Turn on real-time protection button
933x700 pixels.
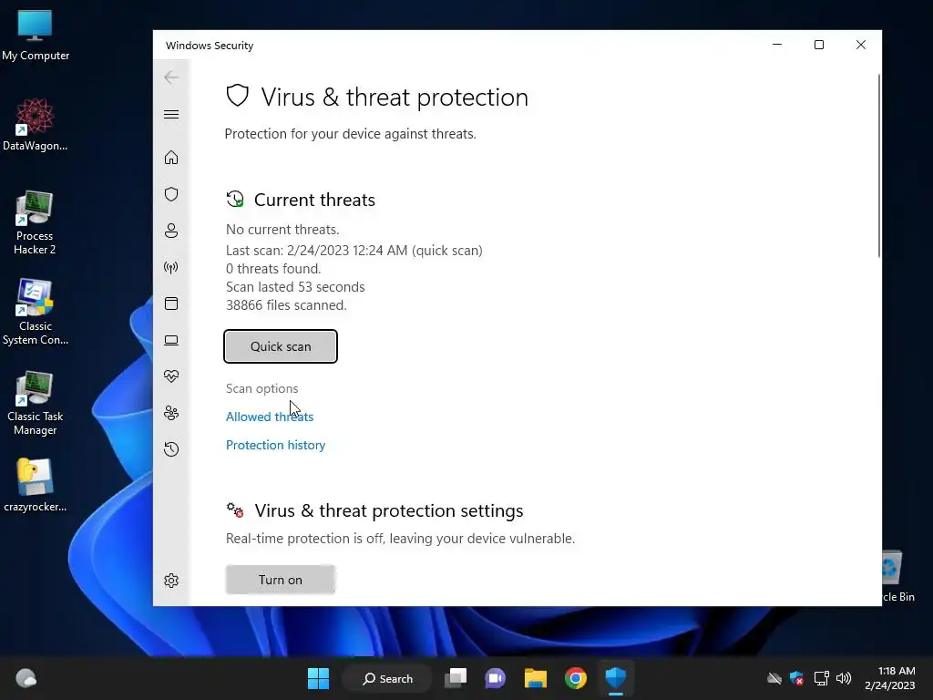point(281,580)
